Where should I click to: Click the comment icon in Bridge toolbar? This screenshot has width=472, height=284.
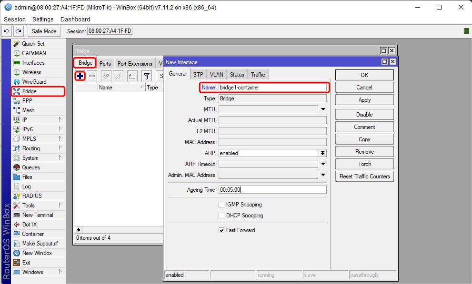coord(132,76)
